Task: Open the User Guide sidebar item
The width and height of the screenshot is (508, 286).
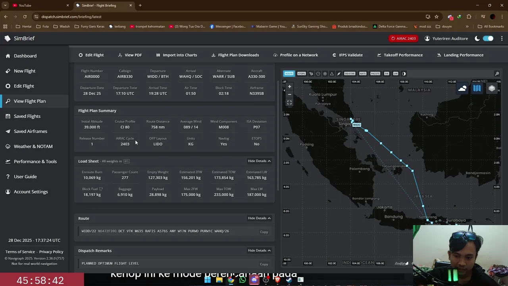Action: (x=25, y=176)
